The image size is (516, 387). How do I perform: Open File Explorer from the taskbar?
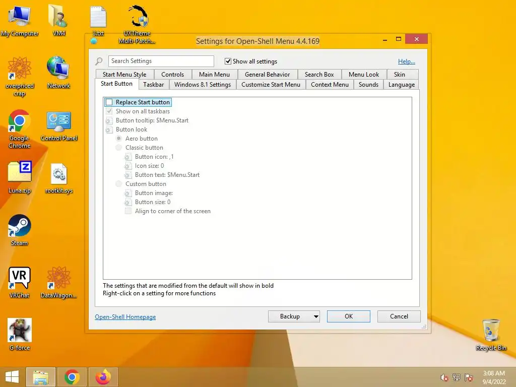pyautogui.click(x=41, y=377)
